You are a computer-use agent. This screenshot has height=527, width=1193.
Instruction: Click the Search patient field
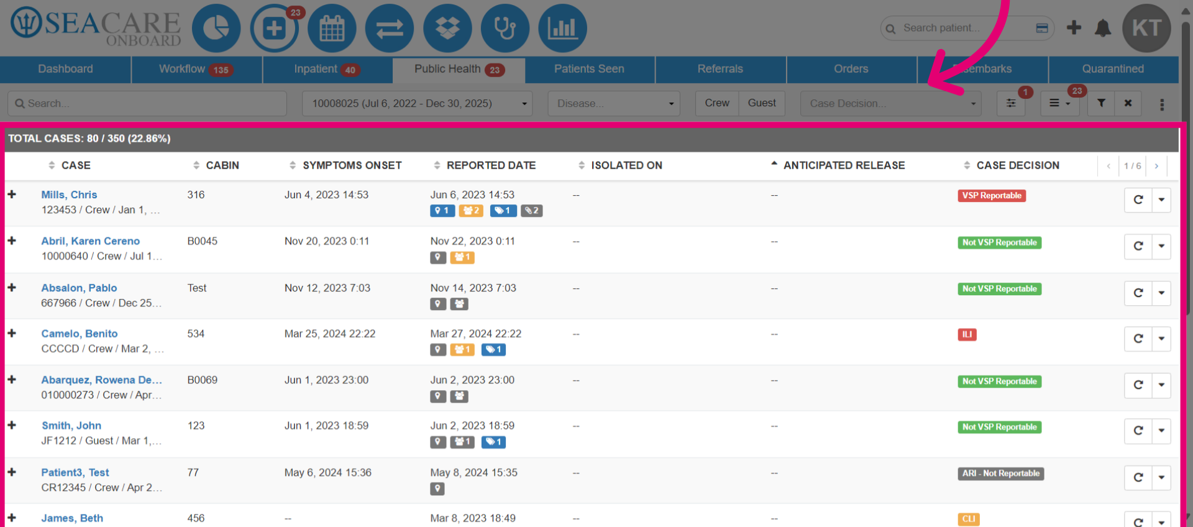(967, 28)
